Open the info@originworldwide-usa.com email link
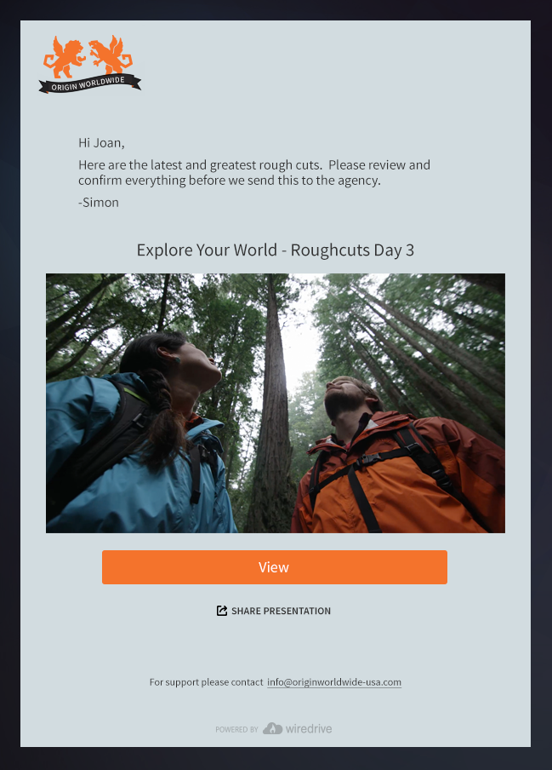The width and height of the screenshot is (552, 770). coord(334,682)
